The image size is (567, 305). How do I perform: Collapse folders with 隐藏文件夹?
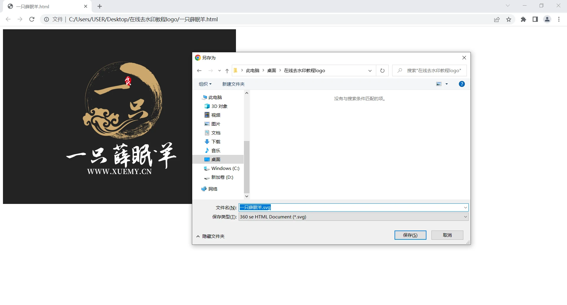211,236
